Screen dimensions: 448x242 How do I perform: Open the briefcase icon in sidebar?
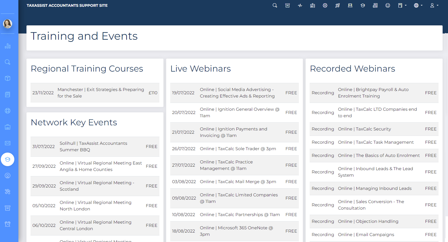click(x=8, y=127)
